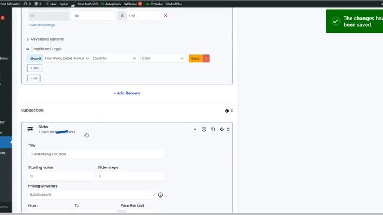Screen dimensions: 383x215
Task: Remove condition with red x button
Action: 206,59
